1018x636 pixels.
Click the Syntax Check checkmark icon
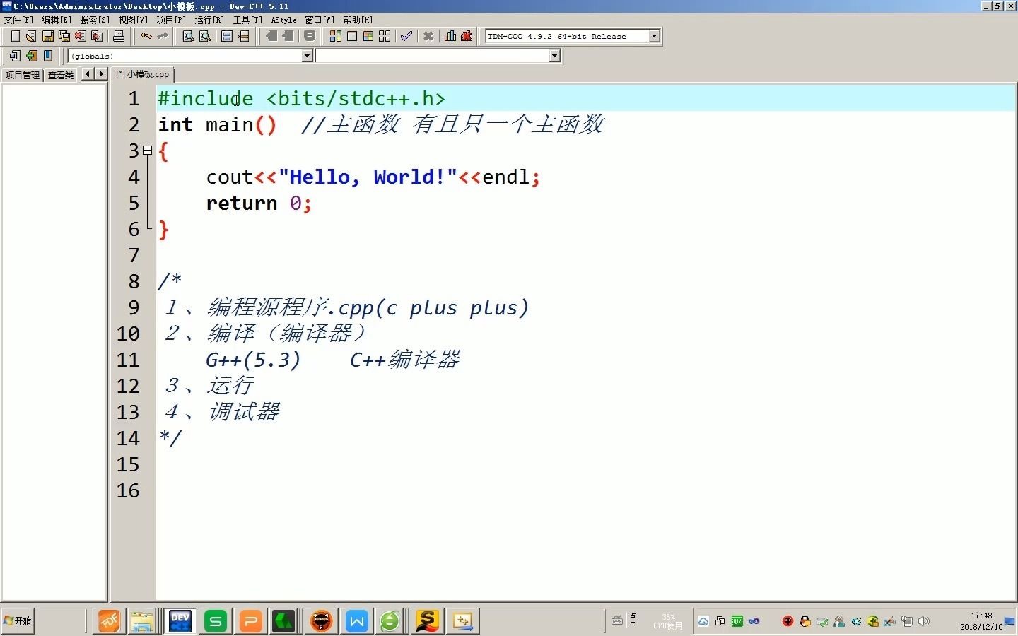click(x=406, y=36)
